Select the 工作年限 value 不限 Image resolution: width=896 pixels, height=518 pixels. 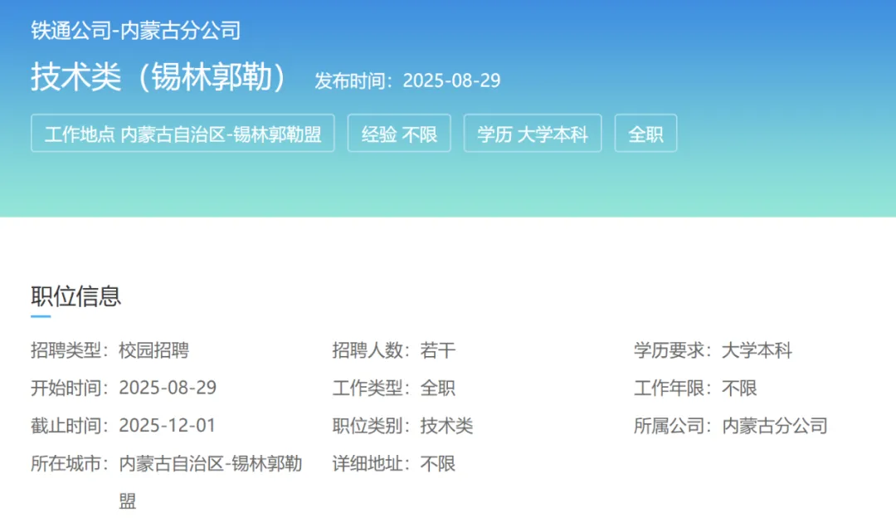tap(739, 388)
